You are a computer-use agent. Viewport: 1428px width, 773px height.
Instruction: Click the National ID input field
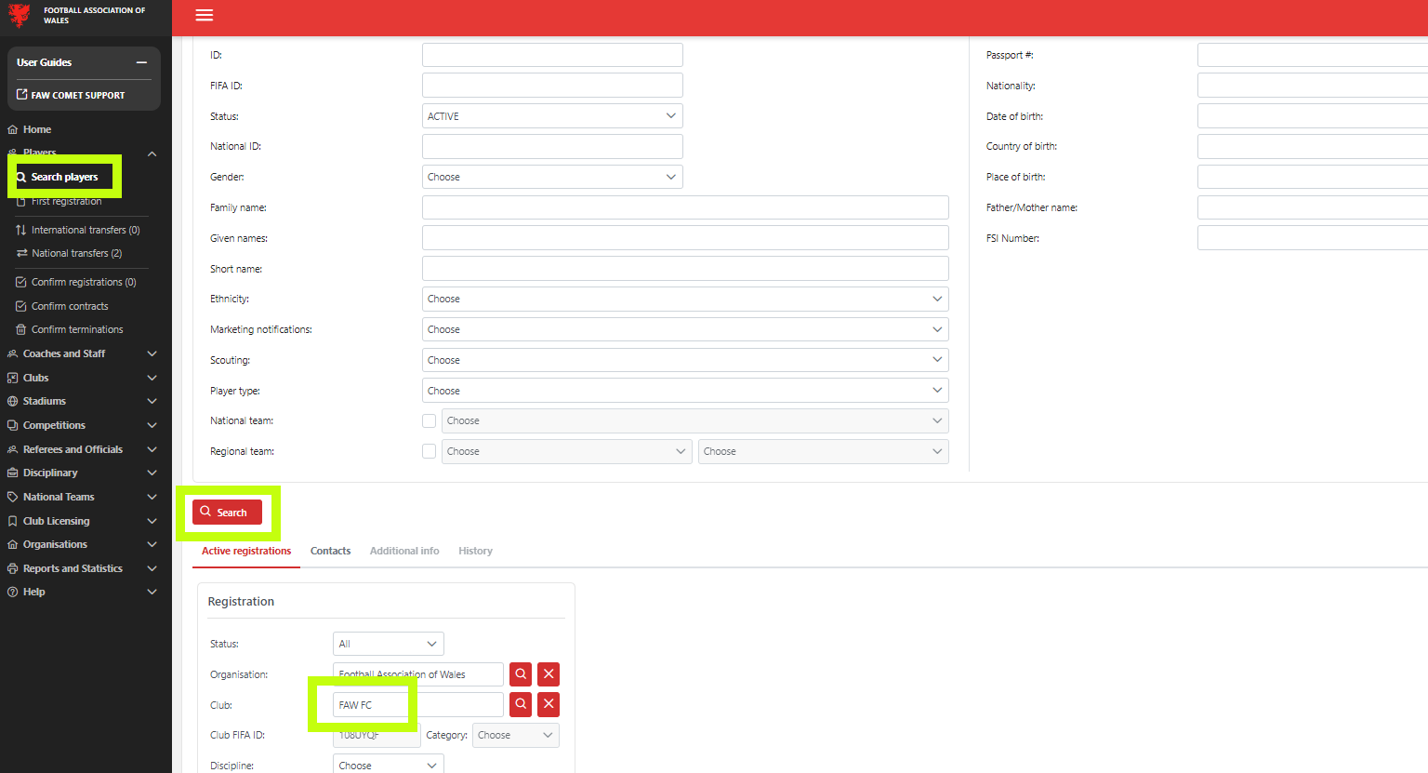click(x=552, y=146)
